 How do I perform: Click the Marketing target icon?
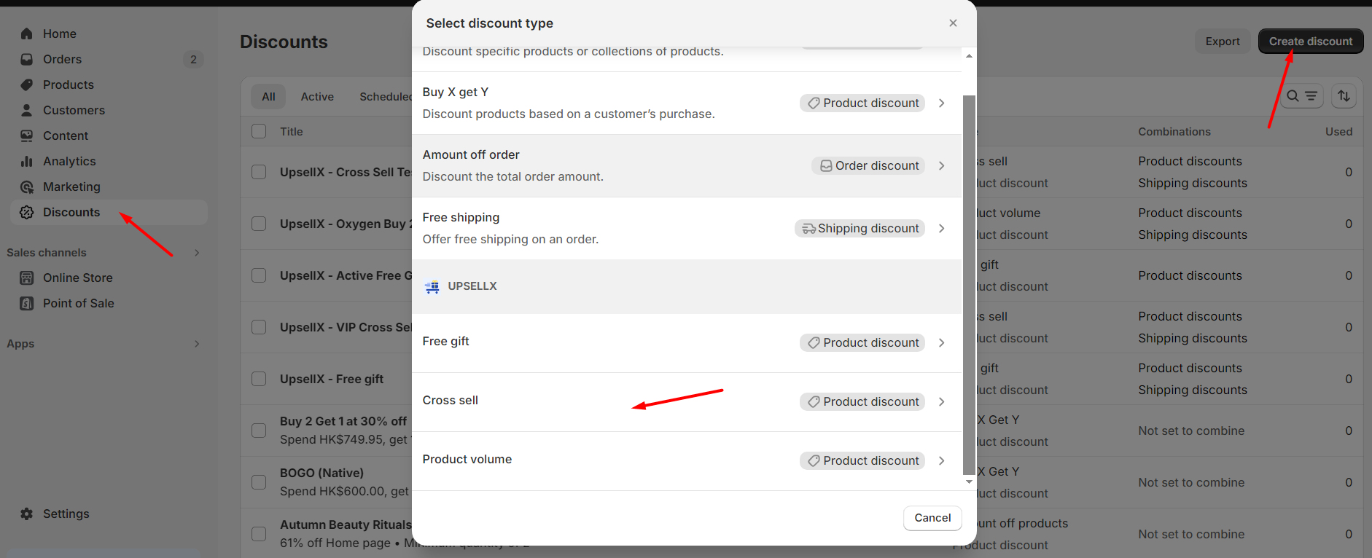[x=27, y=186]
